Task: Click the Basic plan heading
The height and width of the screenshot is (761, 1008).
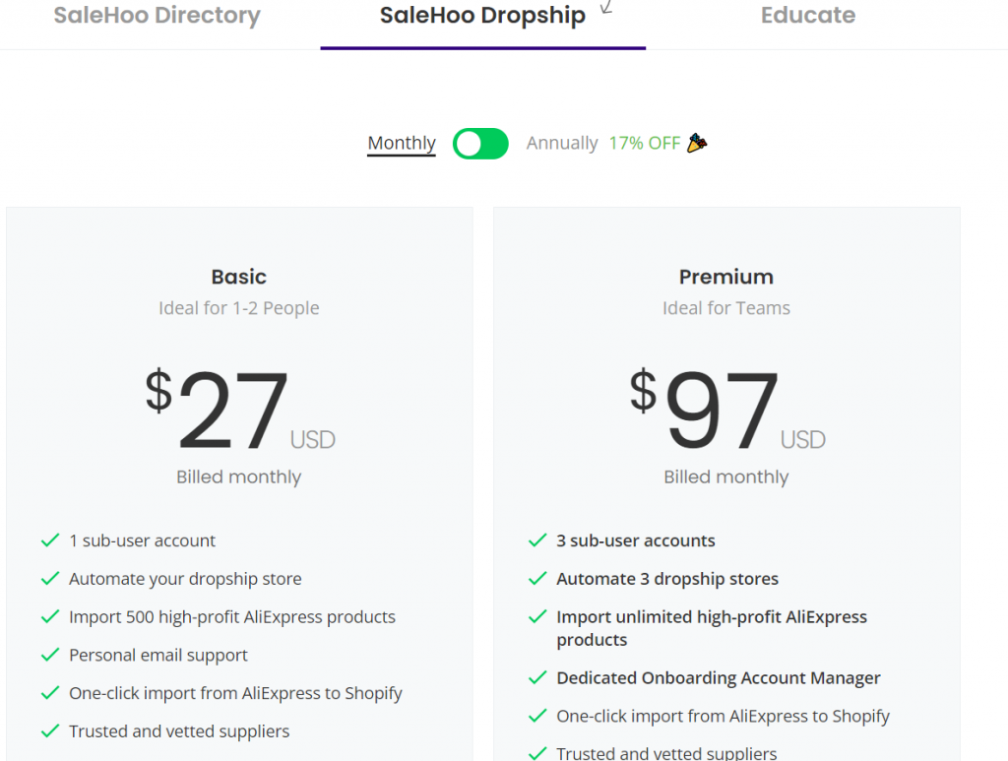Action: point(238,277)
